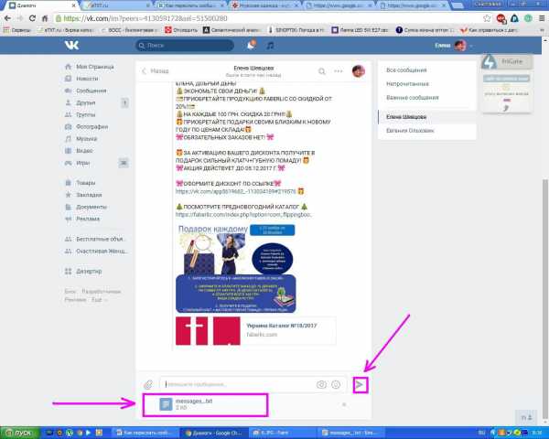Remove the attached file with the x
549x439 pixels.
click(344, 404)
